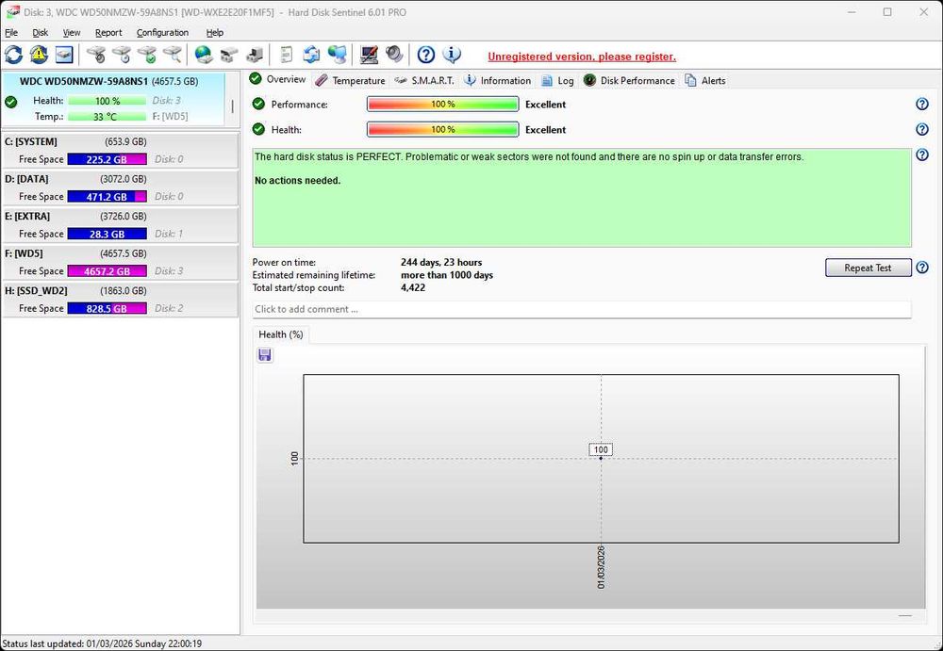Click the 471.2 GB free space bar
The image size is (943, 651).
[108, 197]
